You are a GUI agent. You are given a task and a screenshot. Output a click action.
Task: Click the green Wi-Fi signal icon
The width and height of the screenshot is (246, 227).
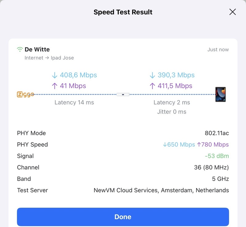[x=20, y=49]
